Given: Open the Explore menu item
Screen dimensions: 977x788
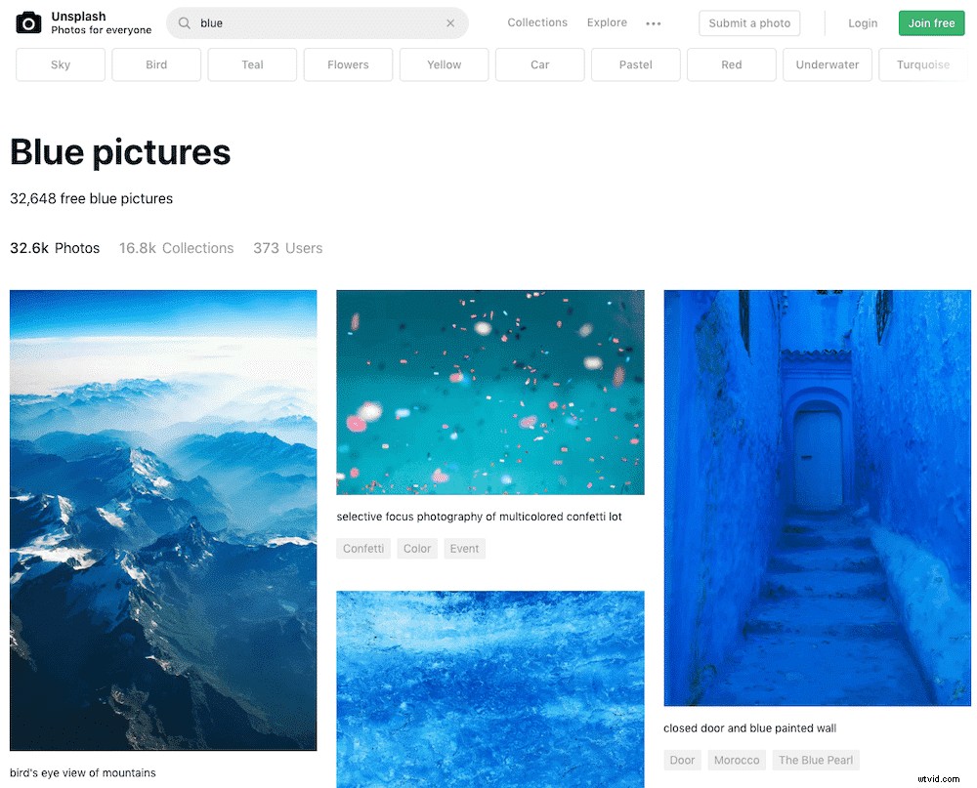Looking at the screenshot, I should [x=606, y=22].
